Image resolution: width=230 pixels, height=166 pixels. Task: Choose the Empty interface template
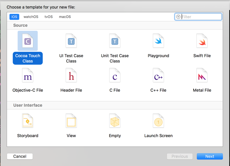pyautogui.click(x=115, y=121)
